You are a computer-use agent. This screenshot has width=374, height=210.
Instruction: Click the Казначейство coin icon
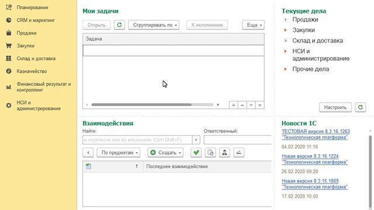(x=9, y=71)
